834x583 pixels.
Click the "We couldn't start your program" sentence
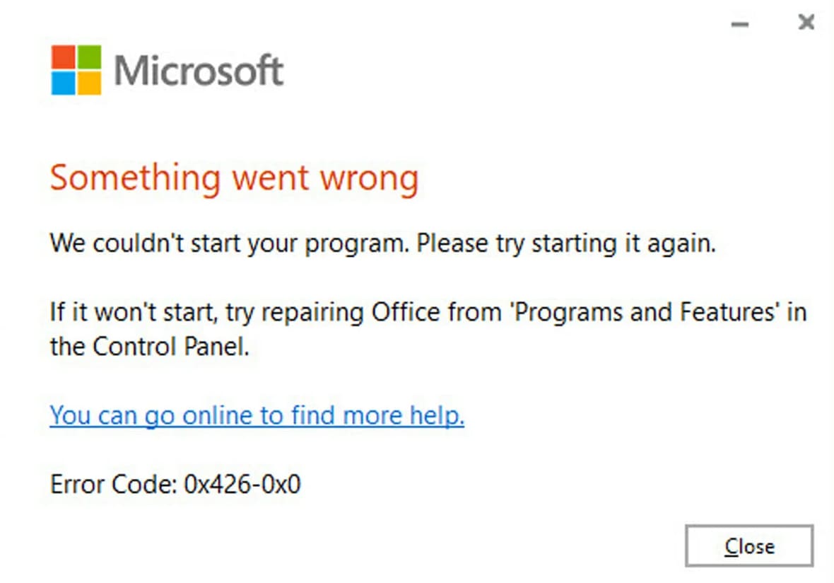coord(230,244)
